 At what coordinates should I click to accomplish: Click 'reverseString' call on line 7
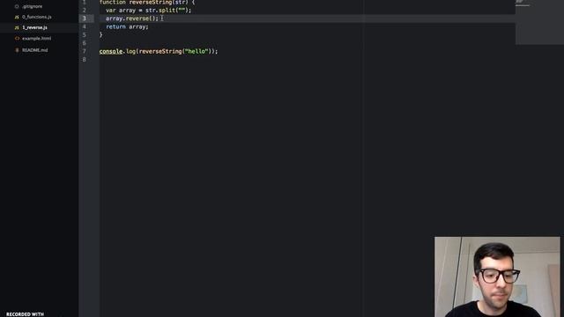coord(160,51)
